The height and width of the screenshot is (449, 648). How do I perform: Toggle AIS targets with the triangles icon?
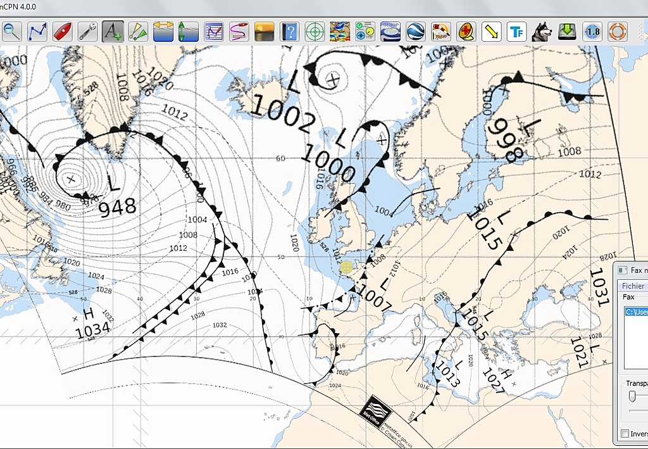point(138,32)
